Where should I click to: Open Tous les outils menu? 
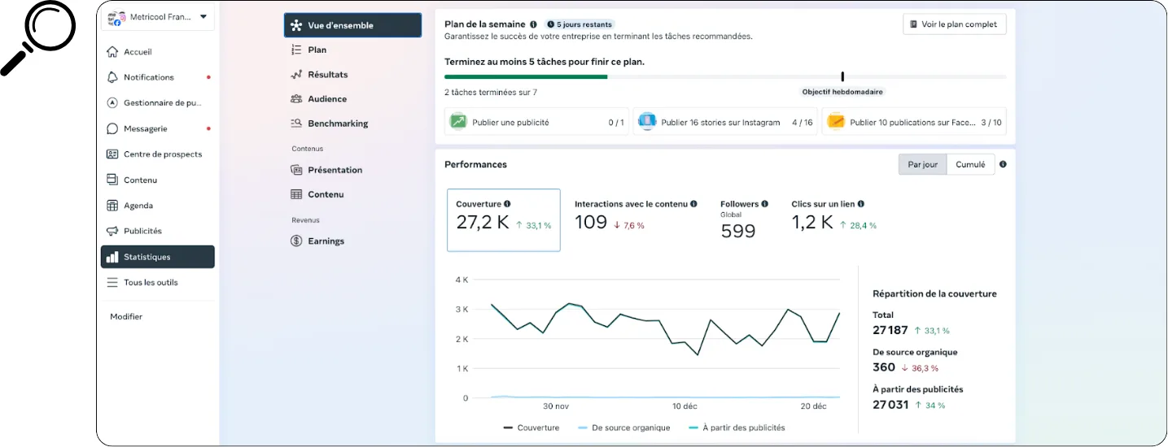(151, 283)
